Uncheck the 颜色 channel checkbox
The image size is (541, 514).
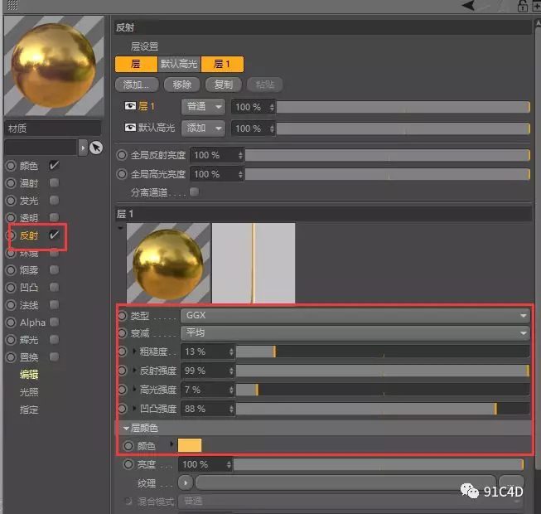point(54,165)
